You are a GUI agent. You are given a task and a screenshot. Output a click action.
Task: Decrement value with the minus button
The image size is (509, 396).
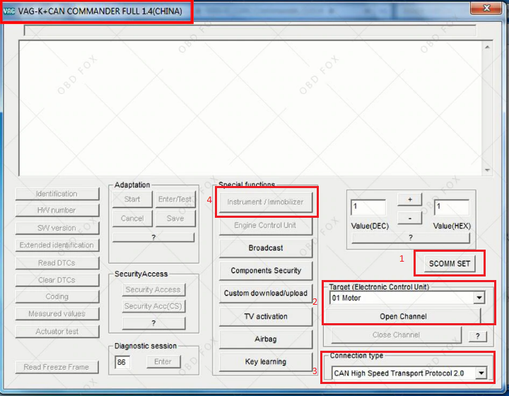(x=410, y=218)
